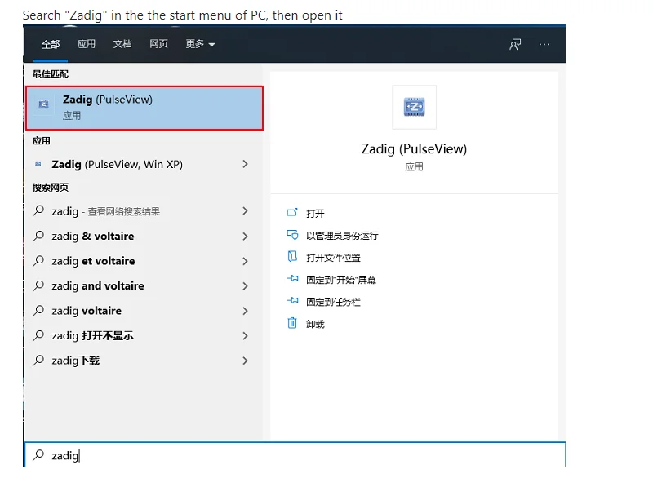
Task: Expand the Zadig (PulseView, Win XP) chevron
Action: click(x=246, y=164)
